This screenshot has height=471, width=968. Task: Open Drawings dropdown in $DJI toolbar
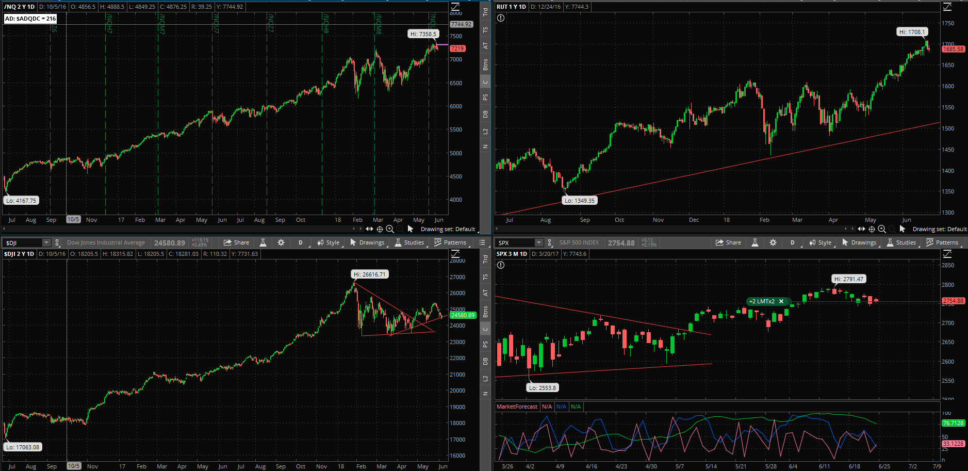click(x=367, y=242)
